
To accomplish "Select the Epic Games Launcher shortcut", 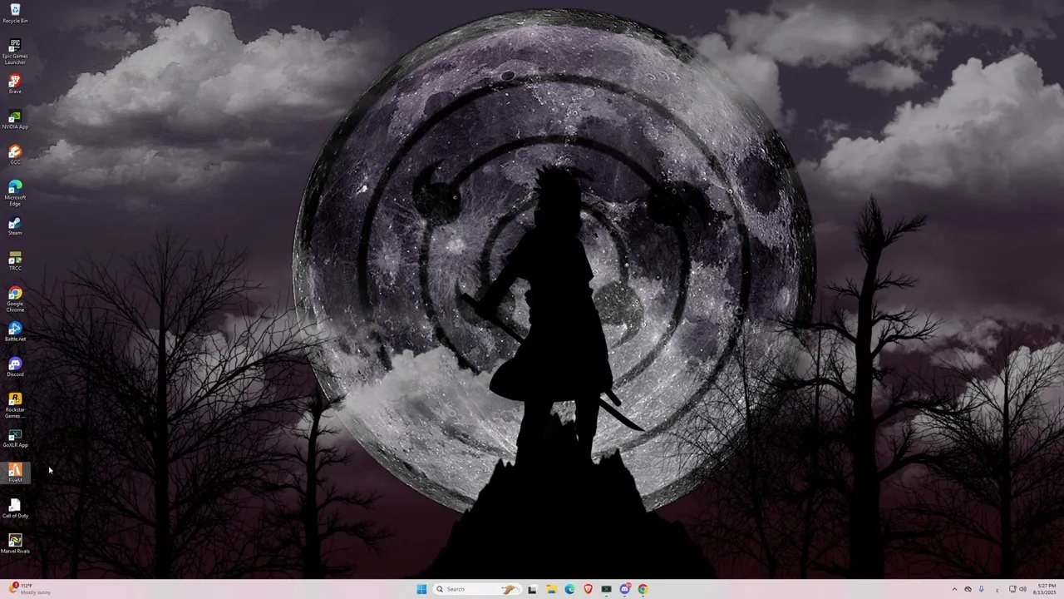I will click(15, 52).
